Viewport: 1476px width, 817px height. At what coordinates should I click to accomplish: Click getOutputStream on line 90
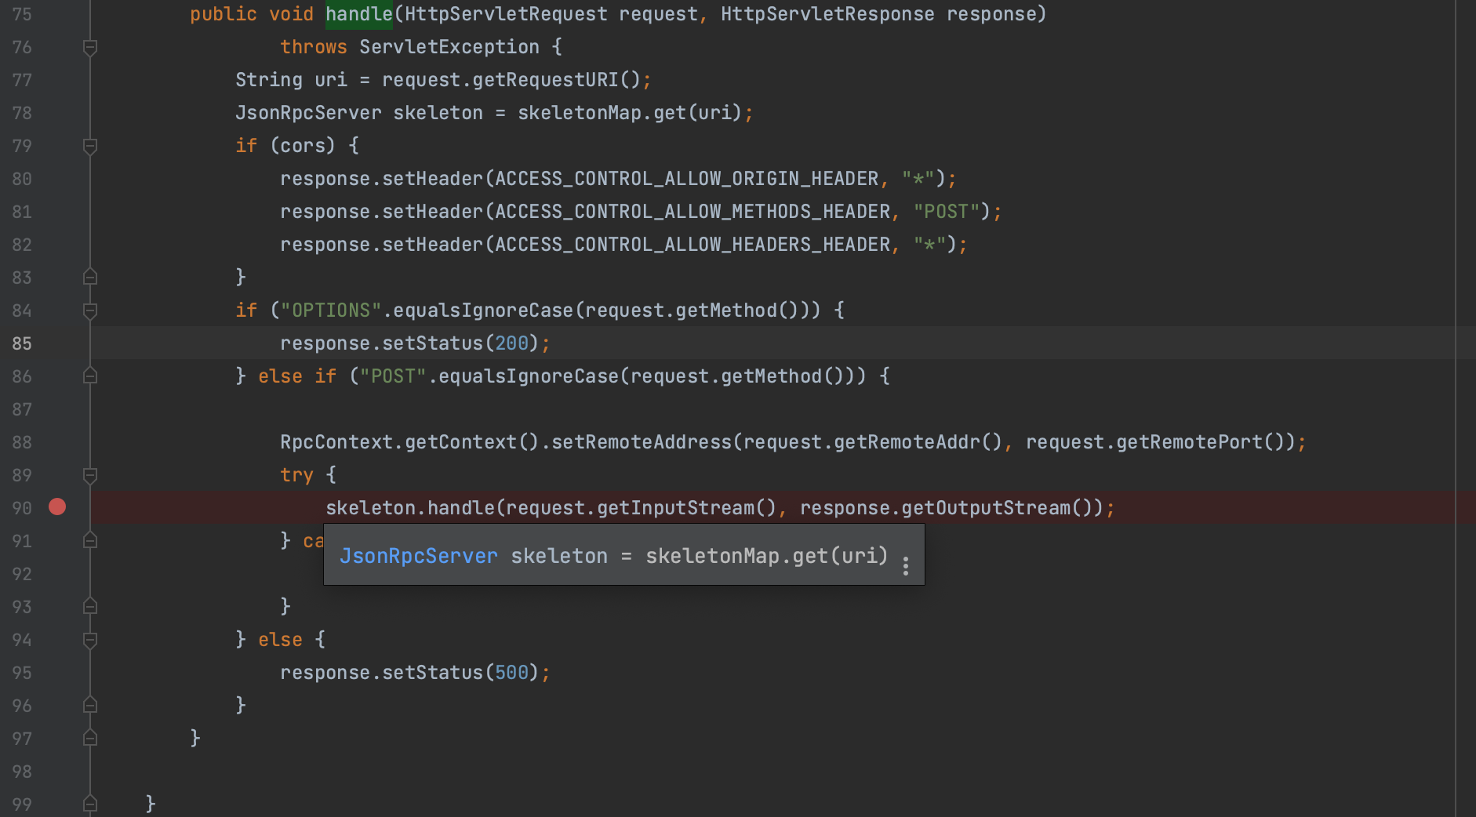pyautogui.click(x=986, y=508)
